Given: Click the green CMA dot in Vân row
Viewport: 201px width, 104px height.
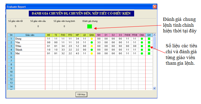Looking at the screenshot, I should [x=142, y=43].
